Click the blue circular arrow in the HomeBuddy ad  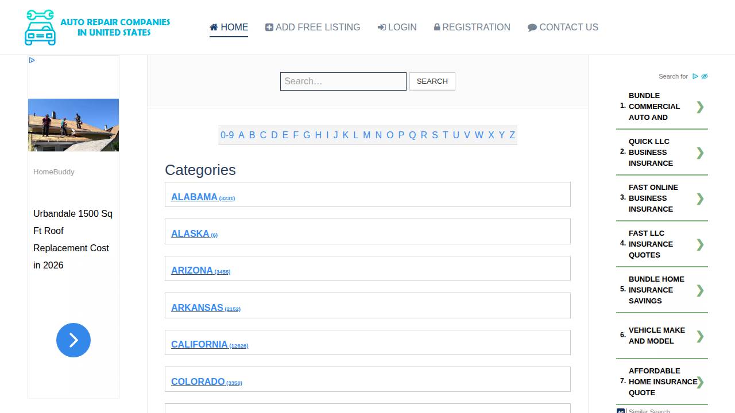point(73,340)
